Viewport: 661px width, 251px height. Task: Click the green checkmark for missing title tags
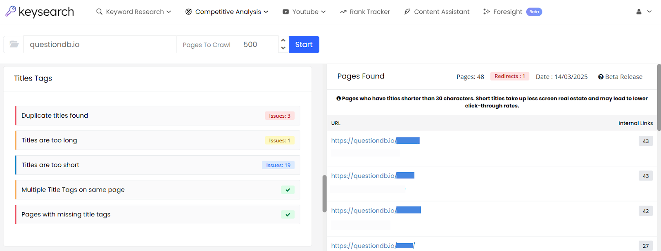coord(288,215)
